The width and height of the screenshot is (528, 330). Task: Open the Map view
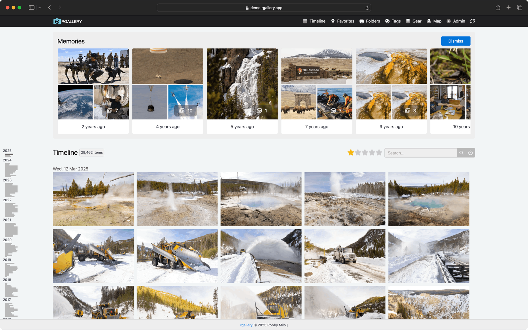pyautogui.click(x=434, y=21)
